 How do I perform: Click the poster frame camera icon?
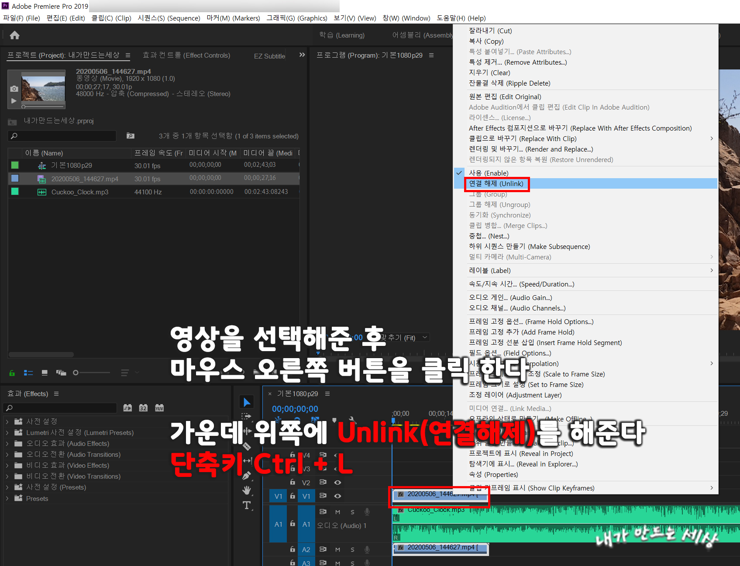14,89
